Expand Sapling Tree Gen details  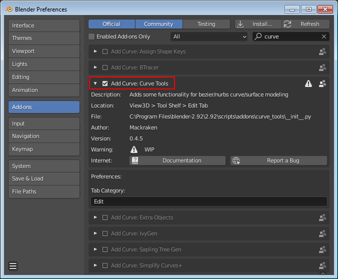95,249
